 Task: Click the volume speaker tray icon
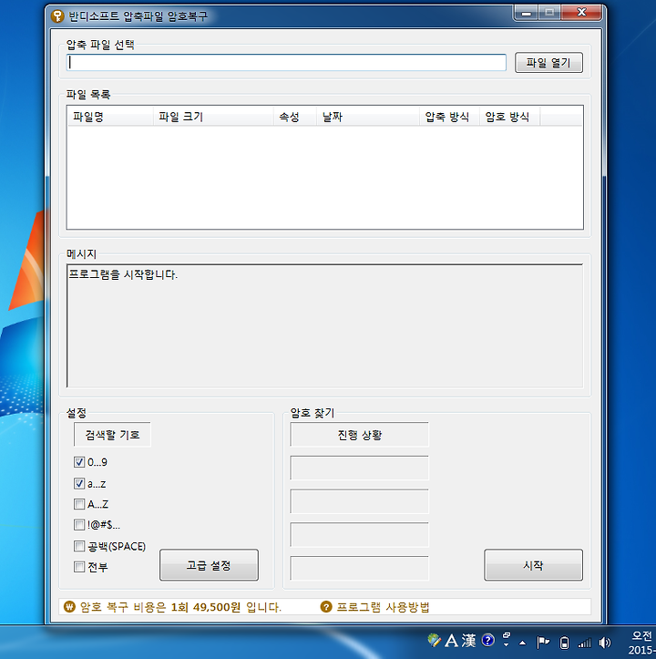click(x=605, y=643)
